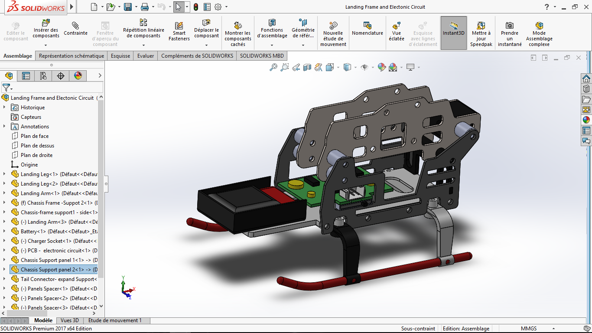The image size is (592, 333).
Task: Open the DimXpertManager crosshair tab
Action: point(61,76)
